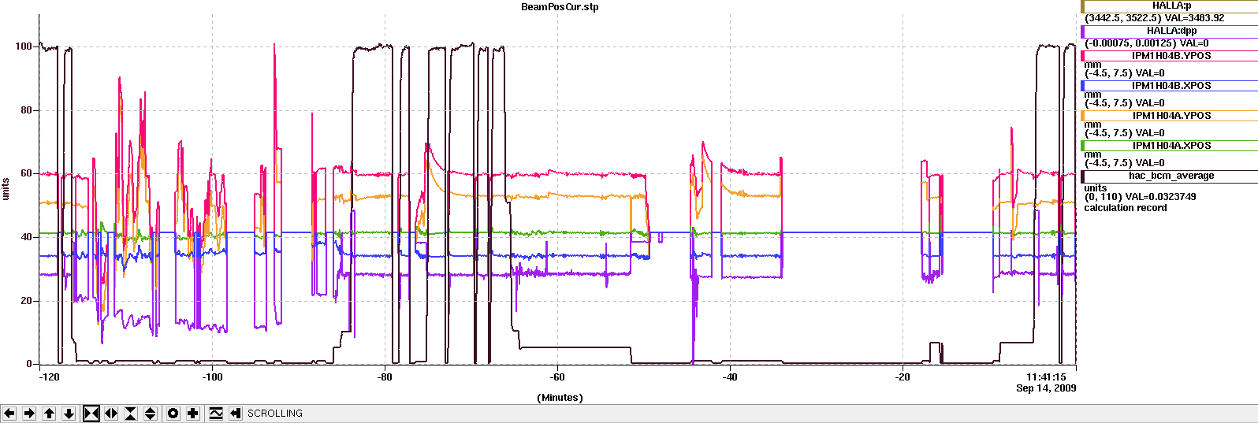Select the HALLA:p curve legend label
The image size is (1258, 423).
[x=1171, y=6]
